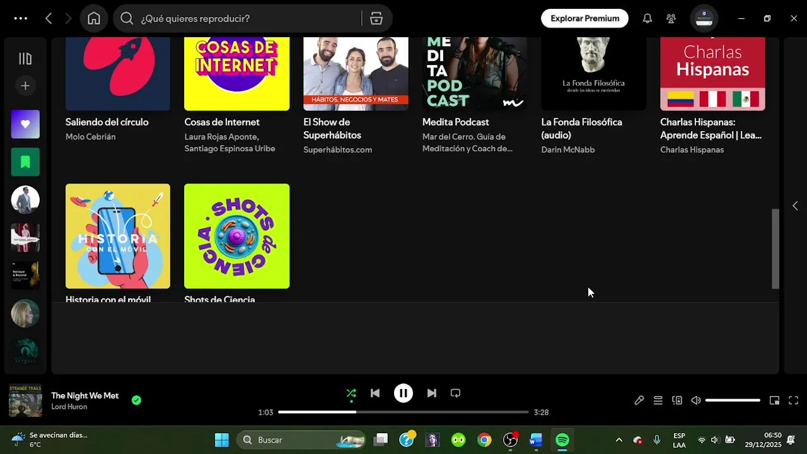The width and height of the screenshot is (807, 454).
Task: Open Shots de Ciencia cover art
Action: point(236,236)
